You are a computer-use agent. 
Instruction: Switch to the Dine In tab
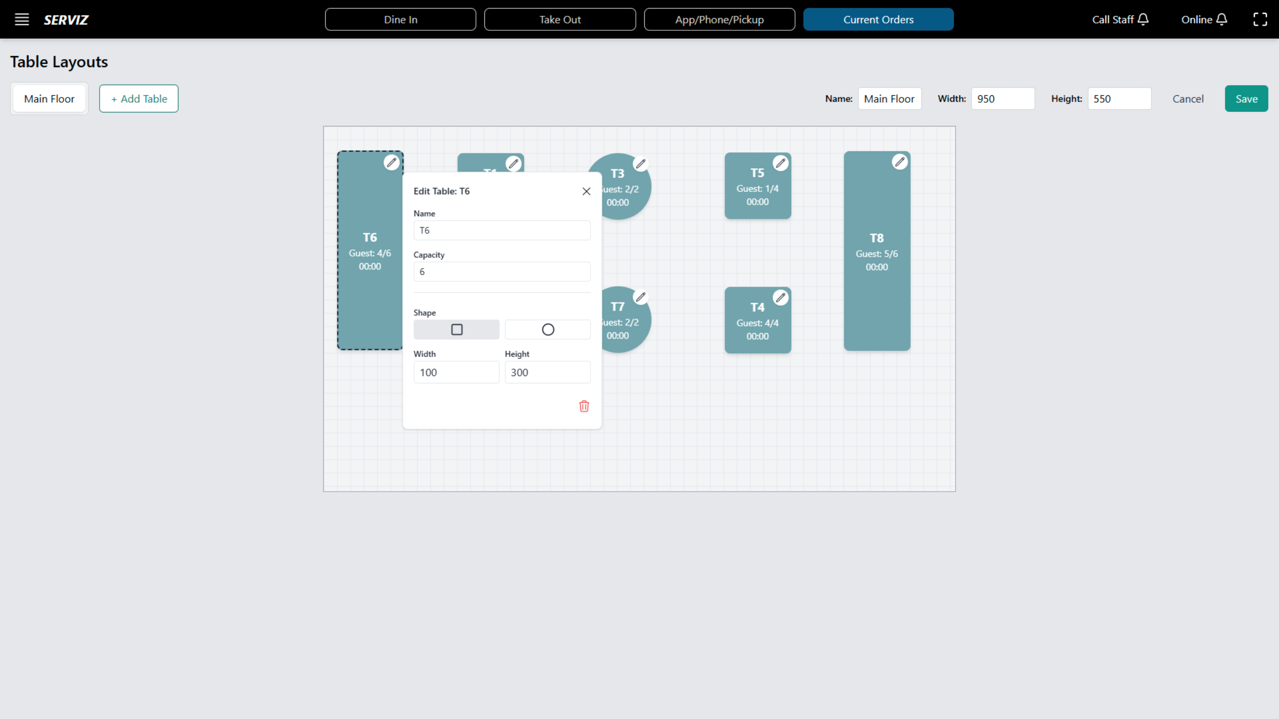[400, 20]
